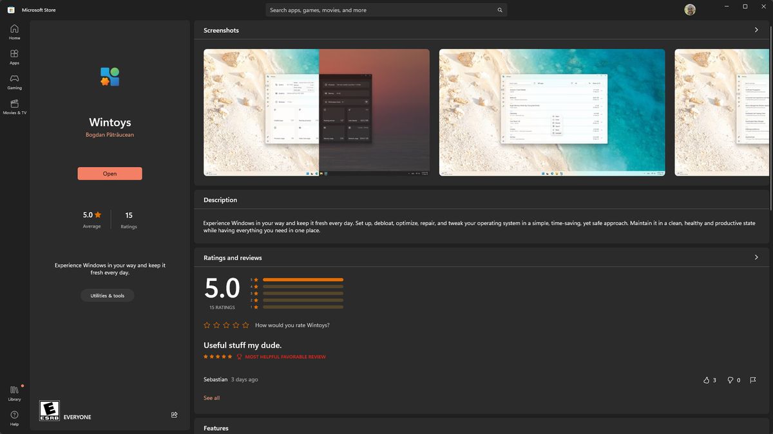This screenshot has width=773, height=434.
Task: Give a thumbs up to Sebastian's review
Action: click(x=707, y=380)
